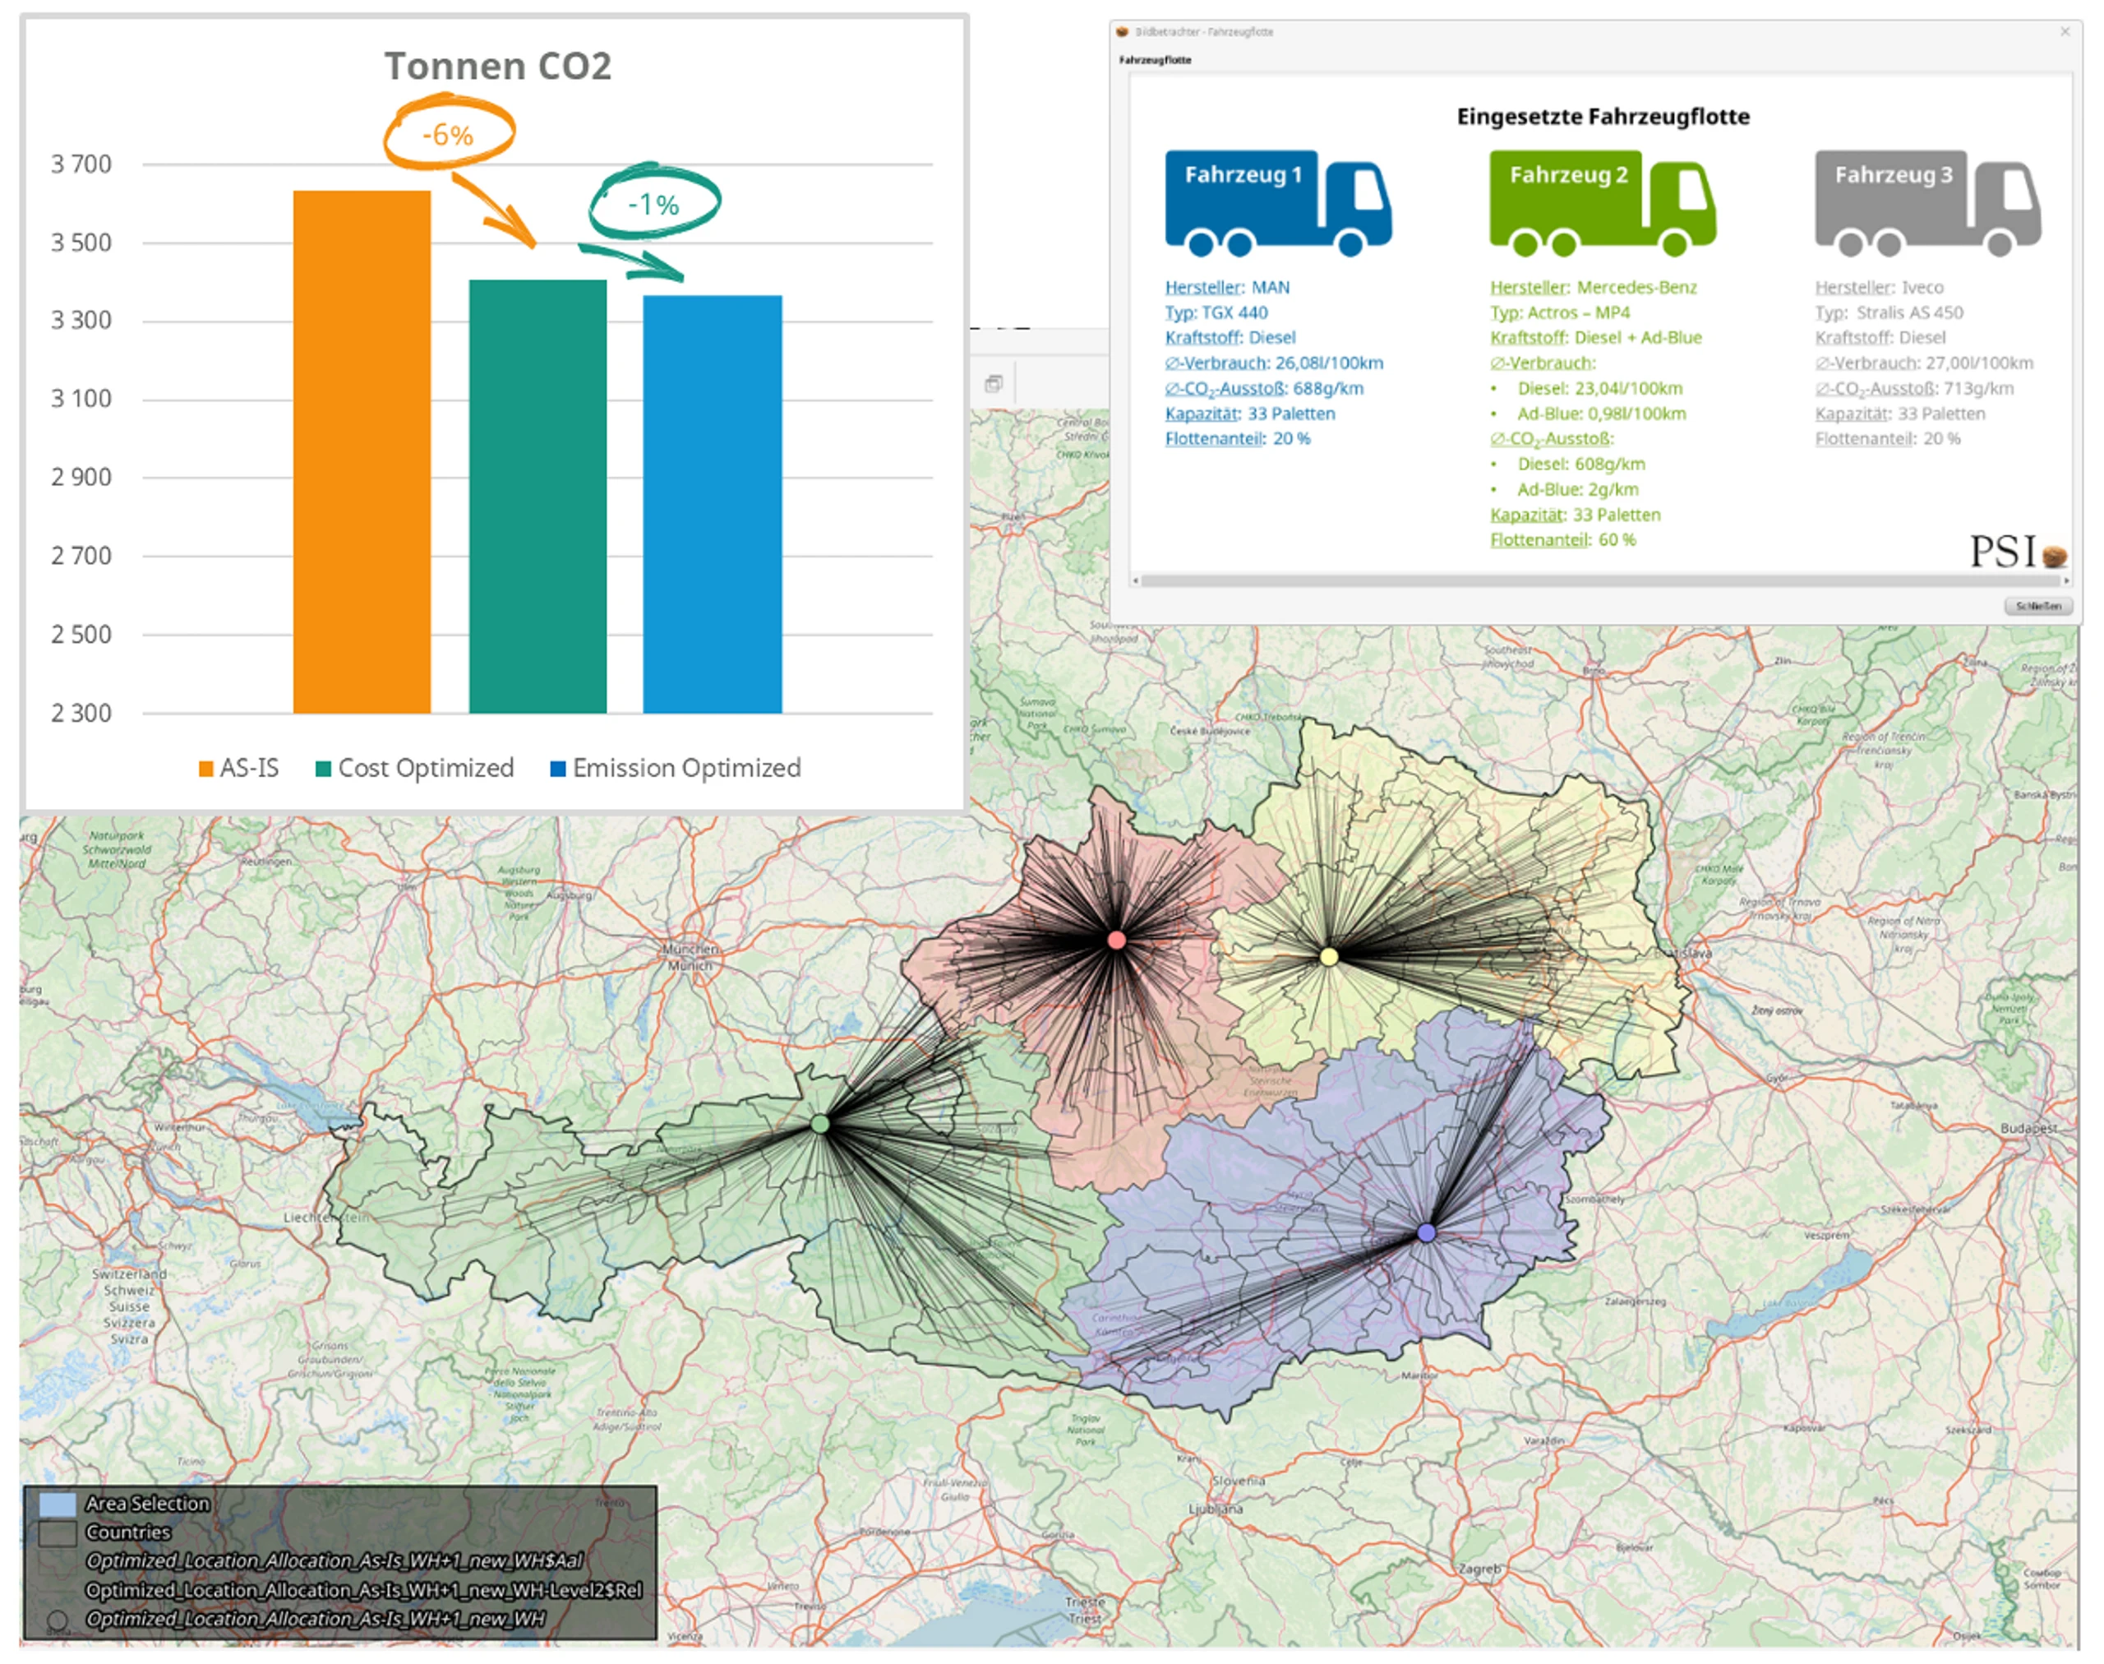This screenshot has height=1664, width=2104.
Task: Select the purple warehouse node on the map
Action: 1426,1232
